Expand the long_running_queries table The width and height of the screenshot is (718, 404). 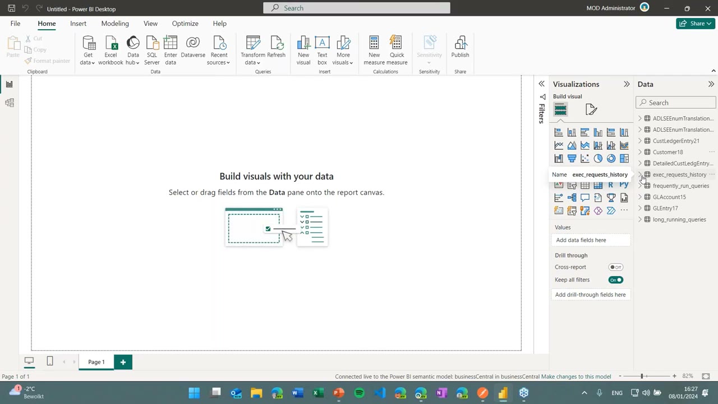(640, 219)
